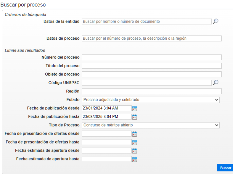The image size is (233, 174).
Task: Click into the Datos de proceso field
Action: pos(151,39)
